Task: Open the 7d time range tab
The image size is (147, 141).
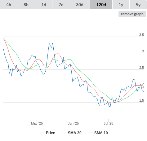Action: tap(61, 5)
